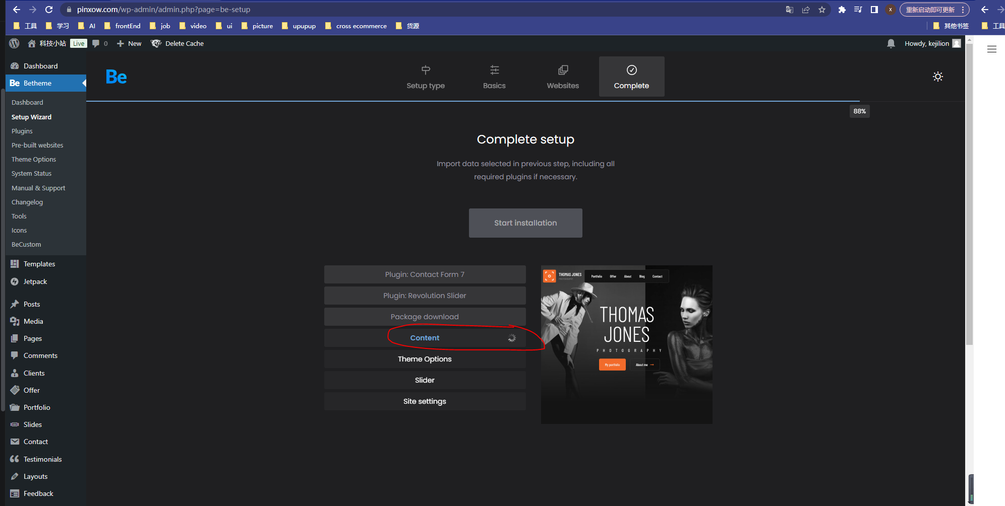Viewport: 1005px width, 506px height.
Task: Click the Slider installation row
Action: point(425,380)
